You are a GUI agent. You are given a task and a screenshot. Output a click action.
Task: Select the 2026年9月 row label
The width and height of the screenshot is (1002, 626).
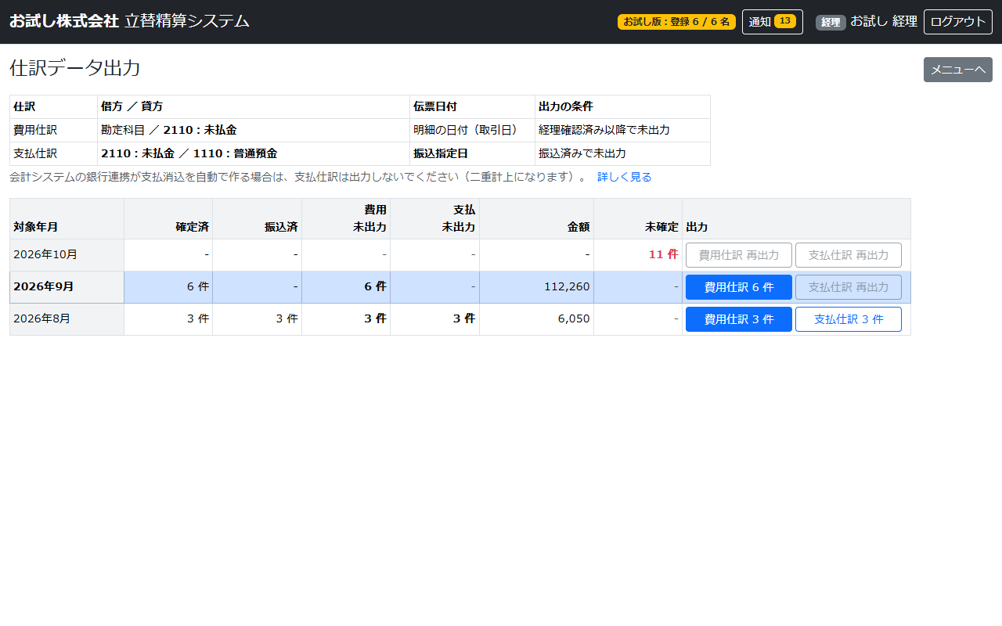coord(67,287)
